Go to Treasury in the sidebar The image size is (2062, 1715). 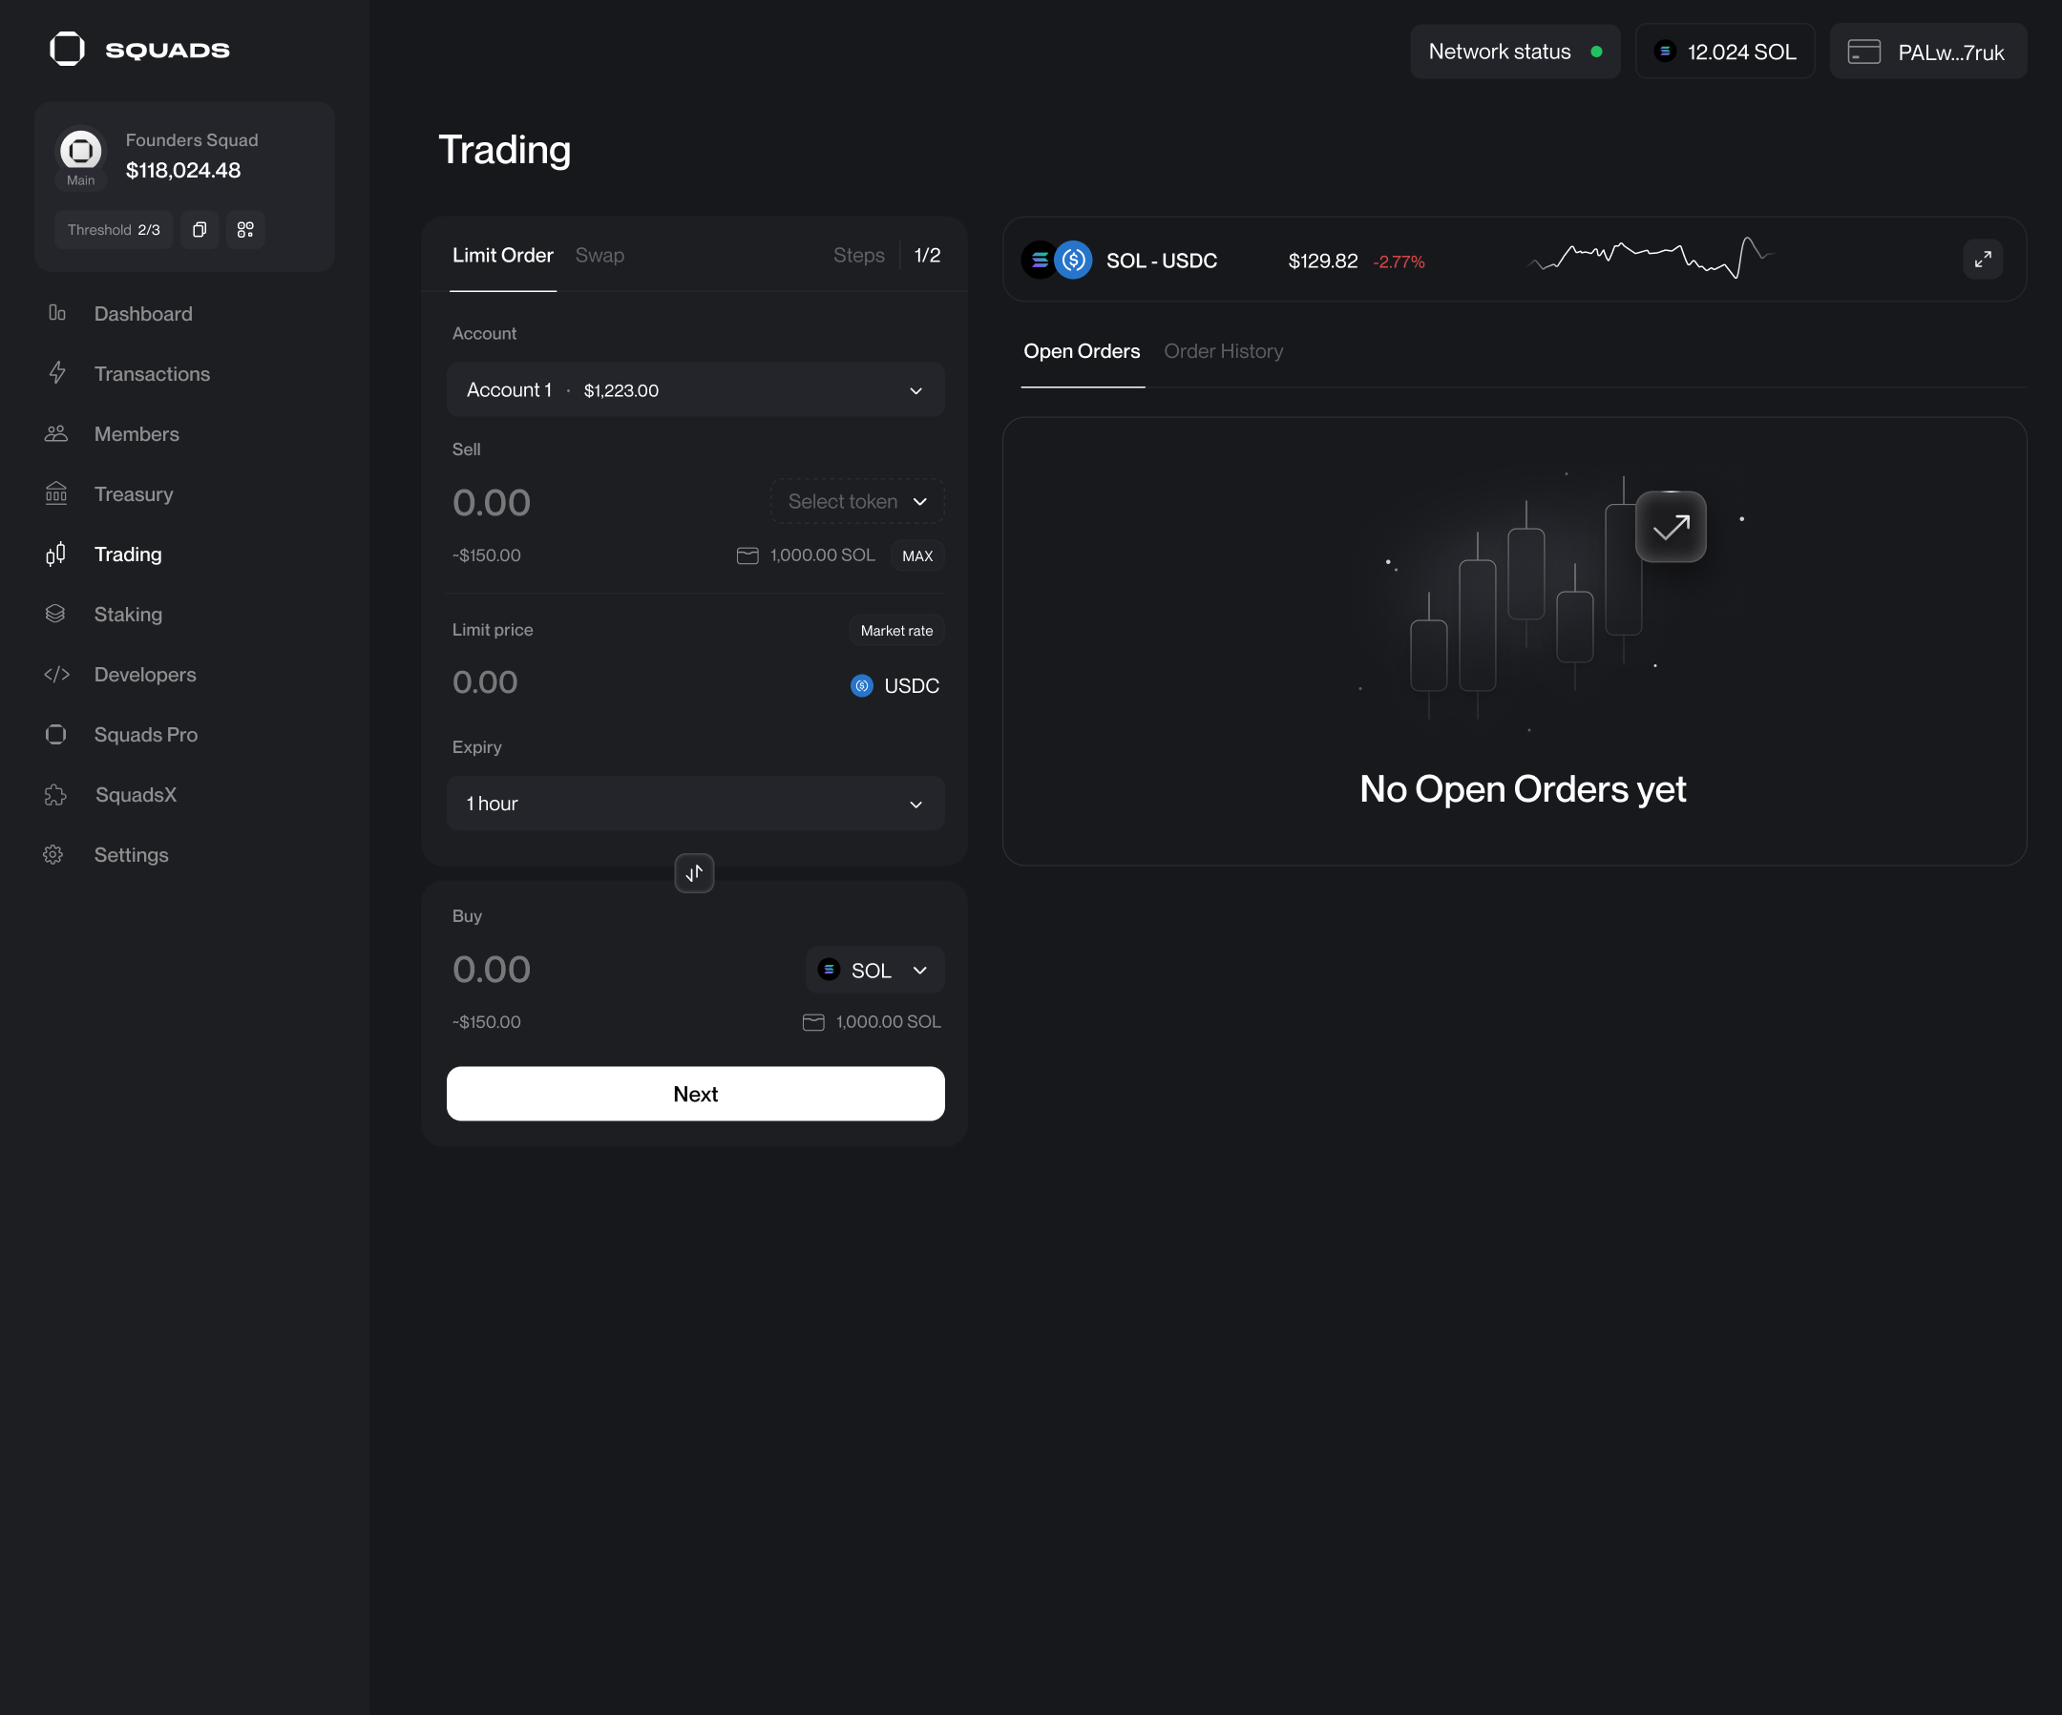134,493
